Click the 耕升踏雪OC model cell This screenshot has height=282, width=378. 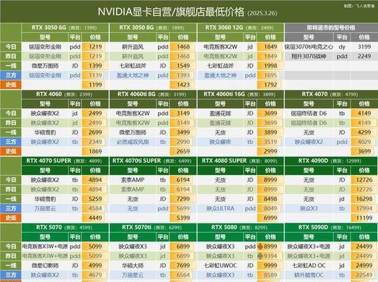[309, 275]
